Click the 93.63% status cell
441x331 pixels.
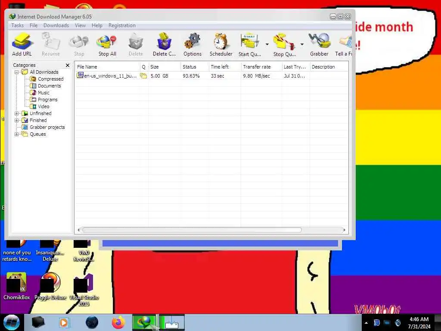[x=191, y=76]
